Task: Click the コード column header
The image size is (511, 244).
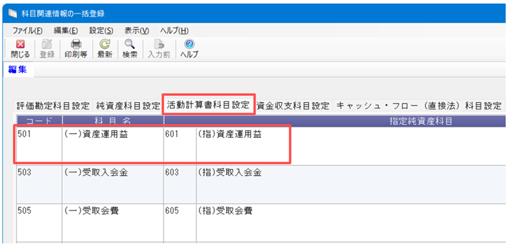Action: (x=39, y=121)
